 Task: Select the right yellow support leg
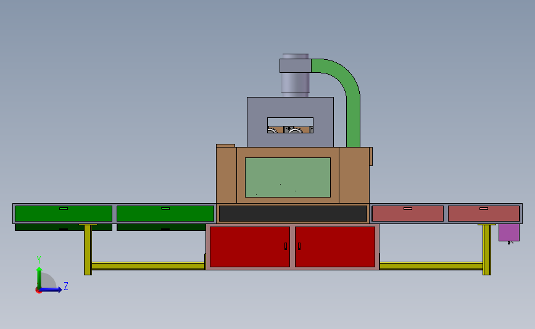point(487,249)
